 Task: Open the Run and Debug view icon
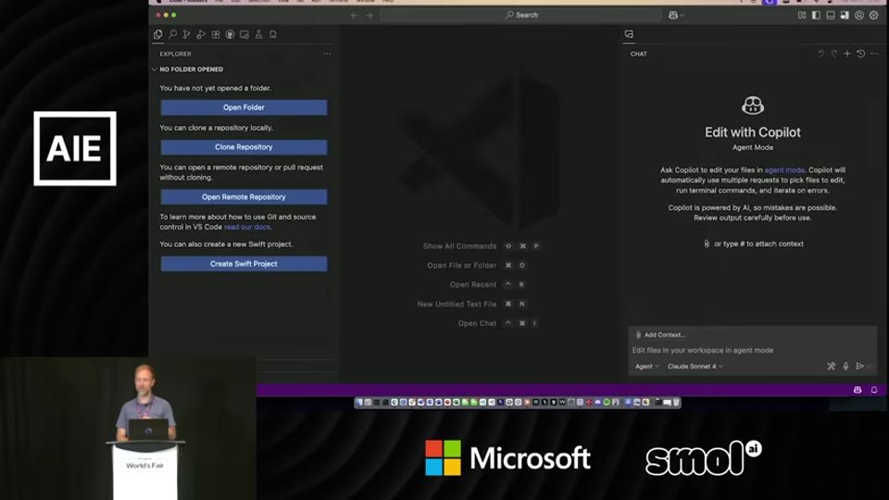pyautogui.click(x=201, y=34)
